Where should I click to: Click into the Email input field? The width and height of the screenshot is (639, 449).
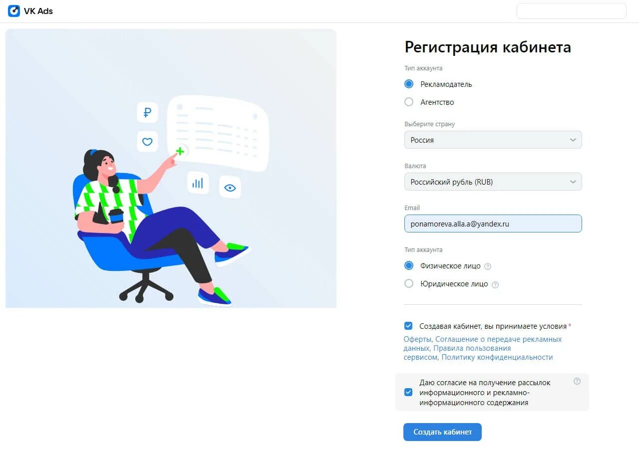[493, 224]
